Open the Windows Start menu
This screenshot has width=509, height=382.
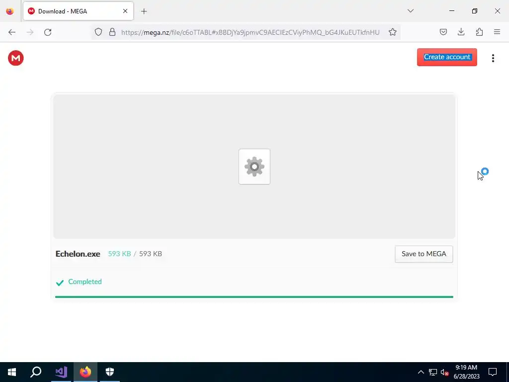pyautogui.click(x=12, y=372)
